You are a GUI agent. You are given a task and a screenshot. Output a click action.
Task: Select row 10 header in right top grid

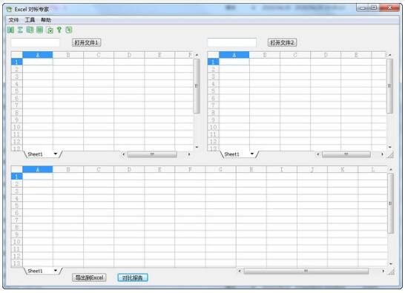(x=213, y=127)
